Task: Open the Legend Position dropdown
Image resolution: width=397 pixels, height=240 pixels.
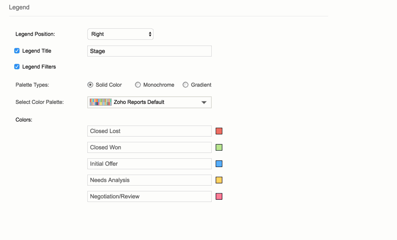Action: 120,34
